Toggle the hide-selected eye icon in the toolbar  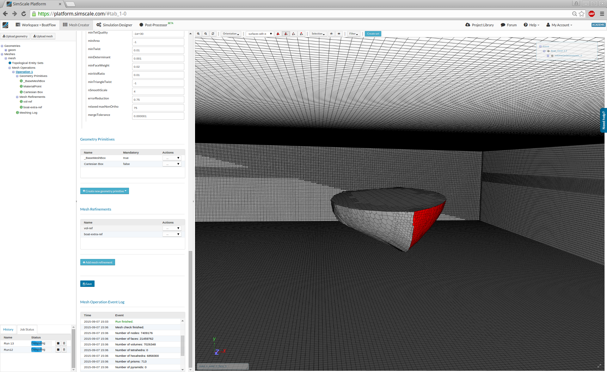tap(331, 34)
